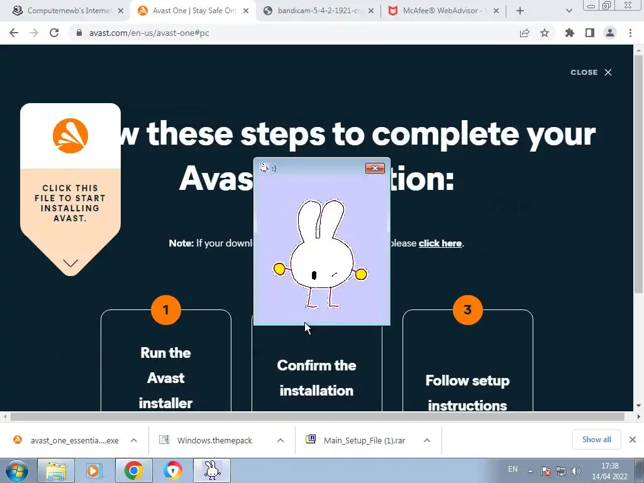Close the McAfee WebAdvisor tab
The height and width of the screenshot is (483, 644).
496,11
